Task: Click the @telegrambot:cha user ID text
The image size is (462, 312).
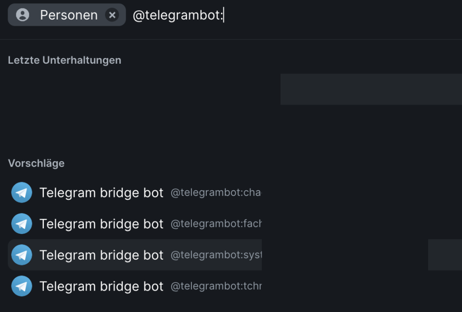Action: click(x=216, y=193)
